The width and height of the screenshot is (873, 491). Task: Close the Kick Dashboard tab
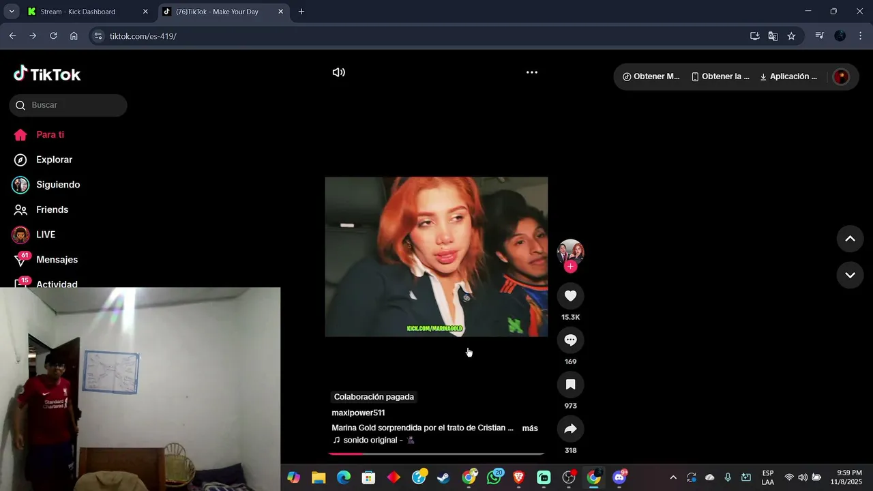click(145, 12)
